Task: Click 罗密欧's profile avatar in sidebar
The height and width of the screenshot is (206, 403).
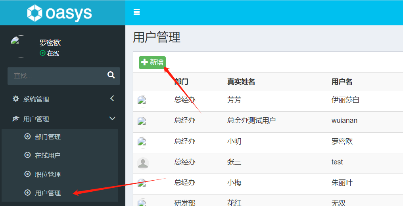Action: coord(21,46)
